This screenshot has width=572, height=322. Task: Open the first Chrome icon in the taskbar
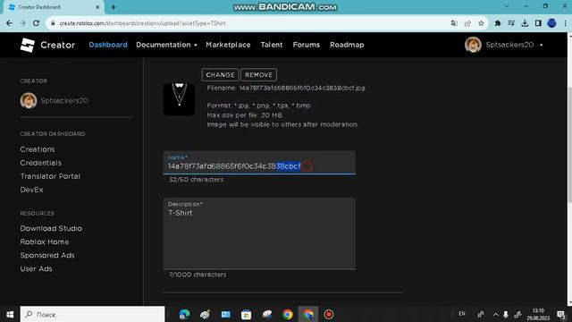click(x=288, y=314)
